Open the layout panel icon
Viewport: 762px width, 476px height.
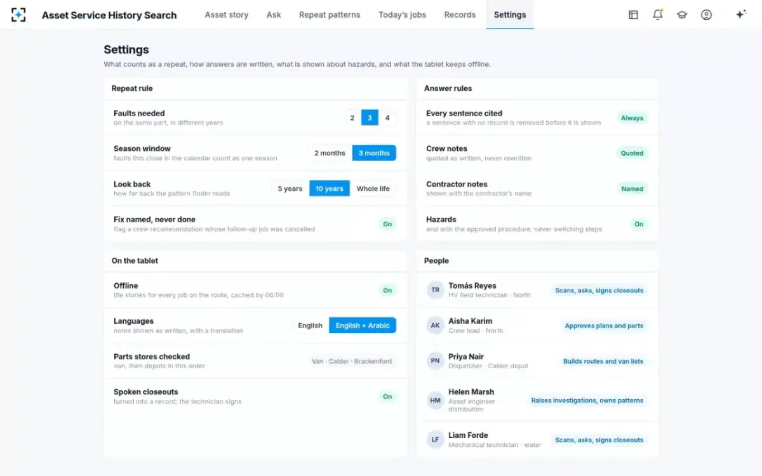pyautogui.click(x=633, y=15)
